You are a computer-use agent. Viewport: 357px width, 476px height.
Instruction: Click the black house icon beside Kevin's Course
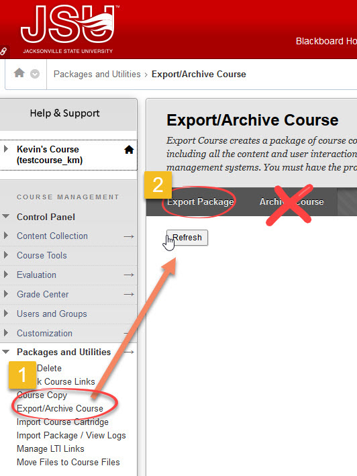tap(129, 149)
